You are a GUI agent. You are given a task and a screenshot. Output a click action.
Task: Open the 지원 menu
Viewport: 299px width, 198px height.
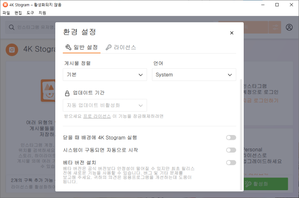coord(42,13)
